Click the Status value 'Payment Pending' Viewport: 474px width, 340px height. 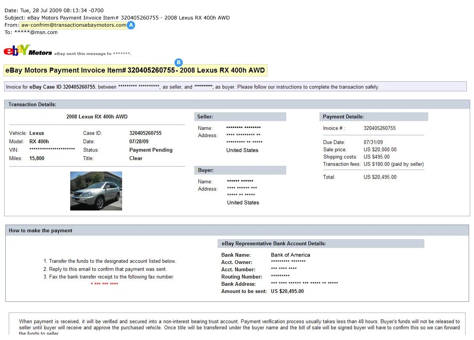(151, 150)
